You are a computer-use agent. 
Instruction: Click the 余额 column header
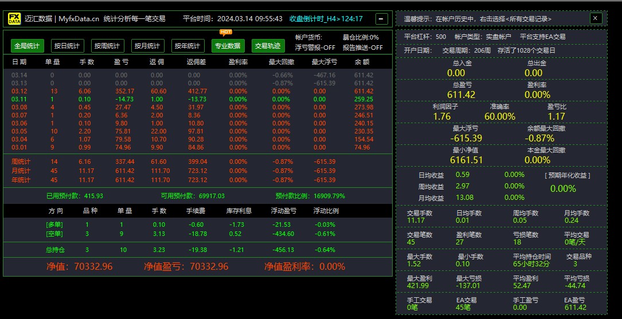point(362,62)
